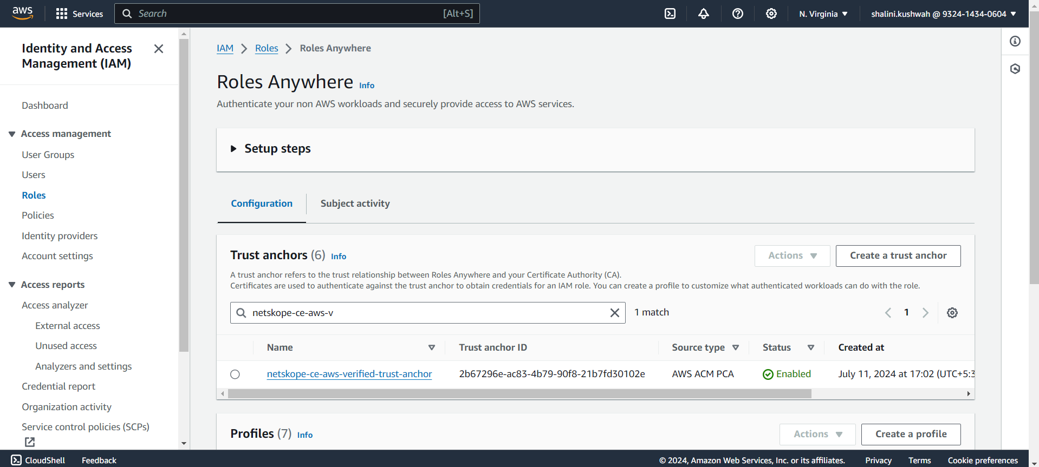The image size is (1039, 467).
Task: Open Cookie preferences in footer
Action: (983, 460)
